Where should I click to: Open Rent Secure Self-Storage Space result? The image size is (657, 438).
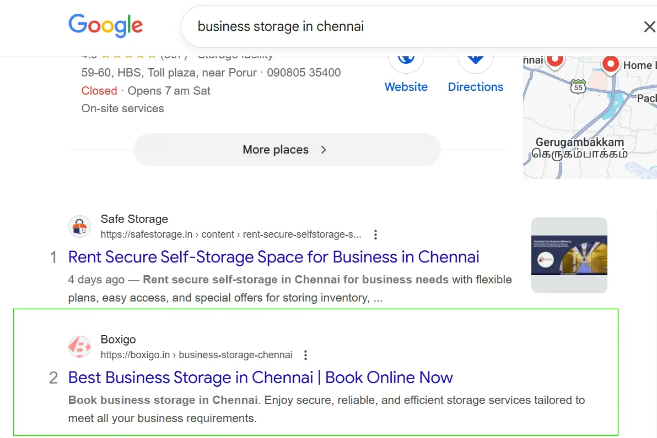(x=273, y=257)
